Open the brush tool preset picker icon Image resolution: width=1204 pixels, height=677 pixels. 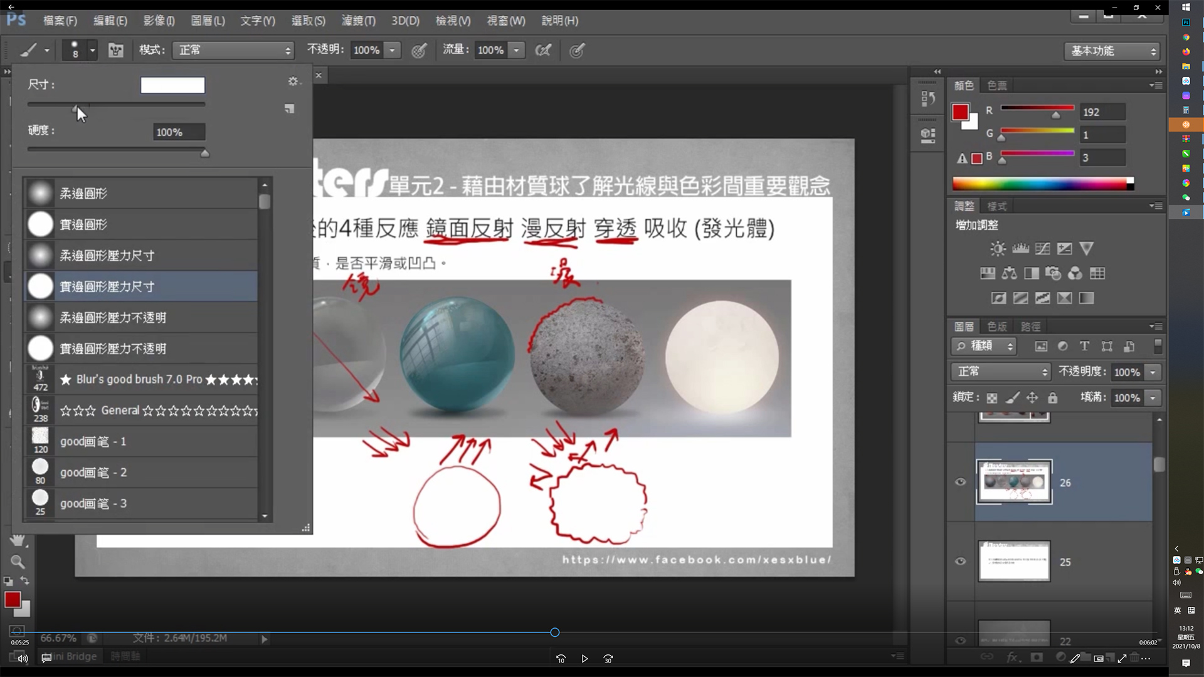tap(34, 50)
